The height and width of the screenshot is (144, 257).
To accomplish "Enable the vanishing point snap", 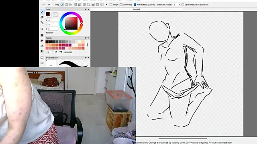I will point(75,4).
